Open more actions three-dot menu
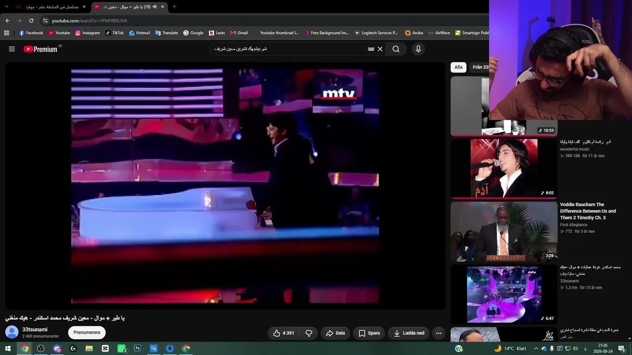The width and height of the screenshot is (632, 355). pyautogui.click(x=438, y=333)
